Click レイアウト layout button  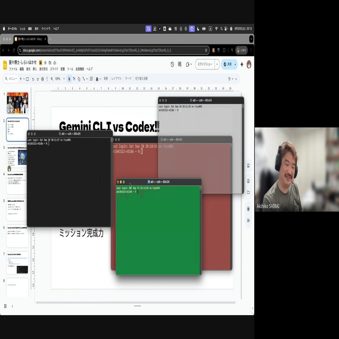click(116, 79)
